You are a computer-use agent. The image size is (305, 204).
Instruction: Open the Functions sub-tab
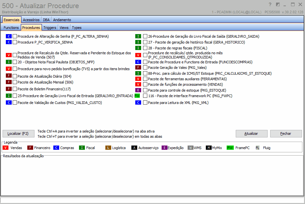(x=11, y=28)
